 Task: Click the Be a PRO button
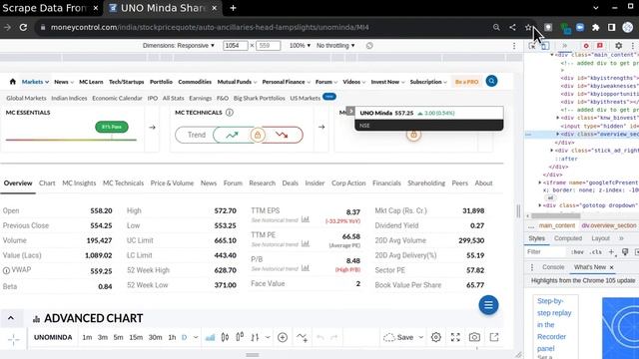click(466, 82)
